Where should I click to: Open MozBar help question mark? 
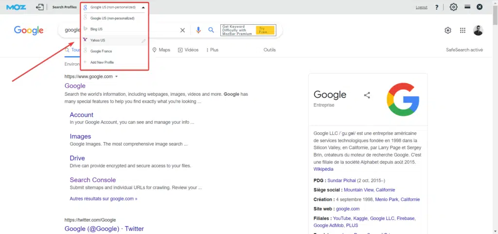click(437, 7)
